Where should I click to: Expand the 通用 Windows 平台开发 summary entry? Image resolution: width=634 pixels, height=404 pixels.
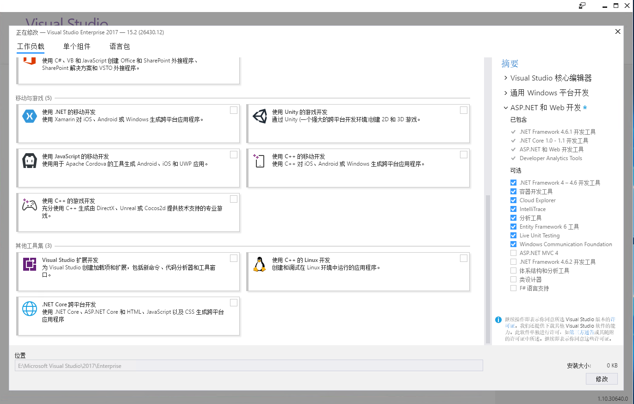(505, 93)
